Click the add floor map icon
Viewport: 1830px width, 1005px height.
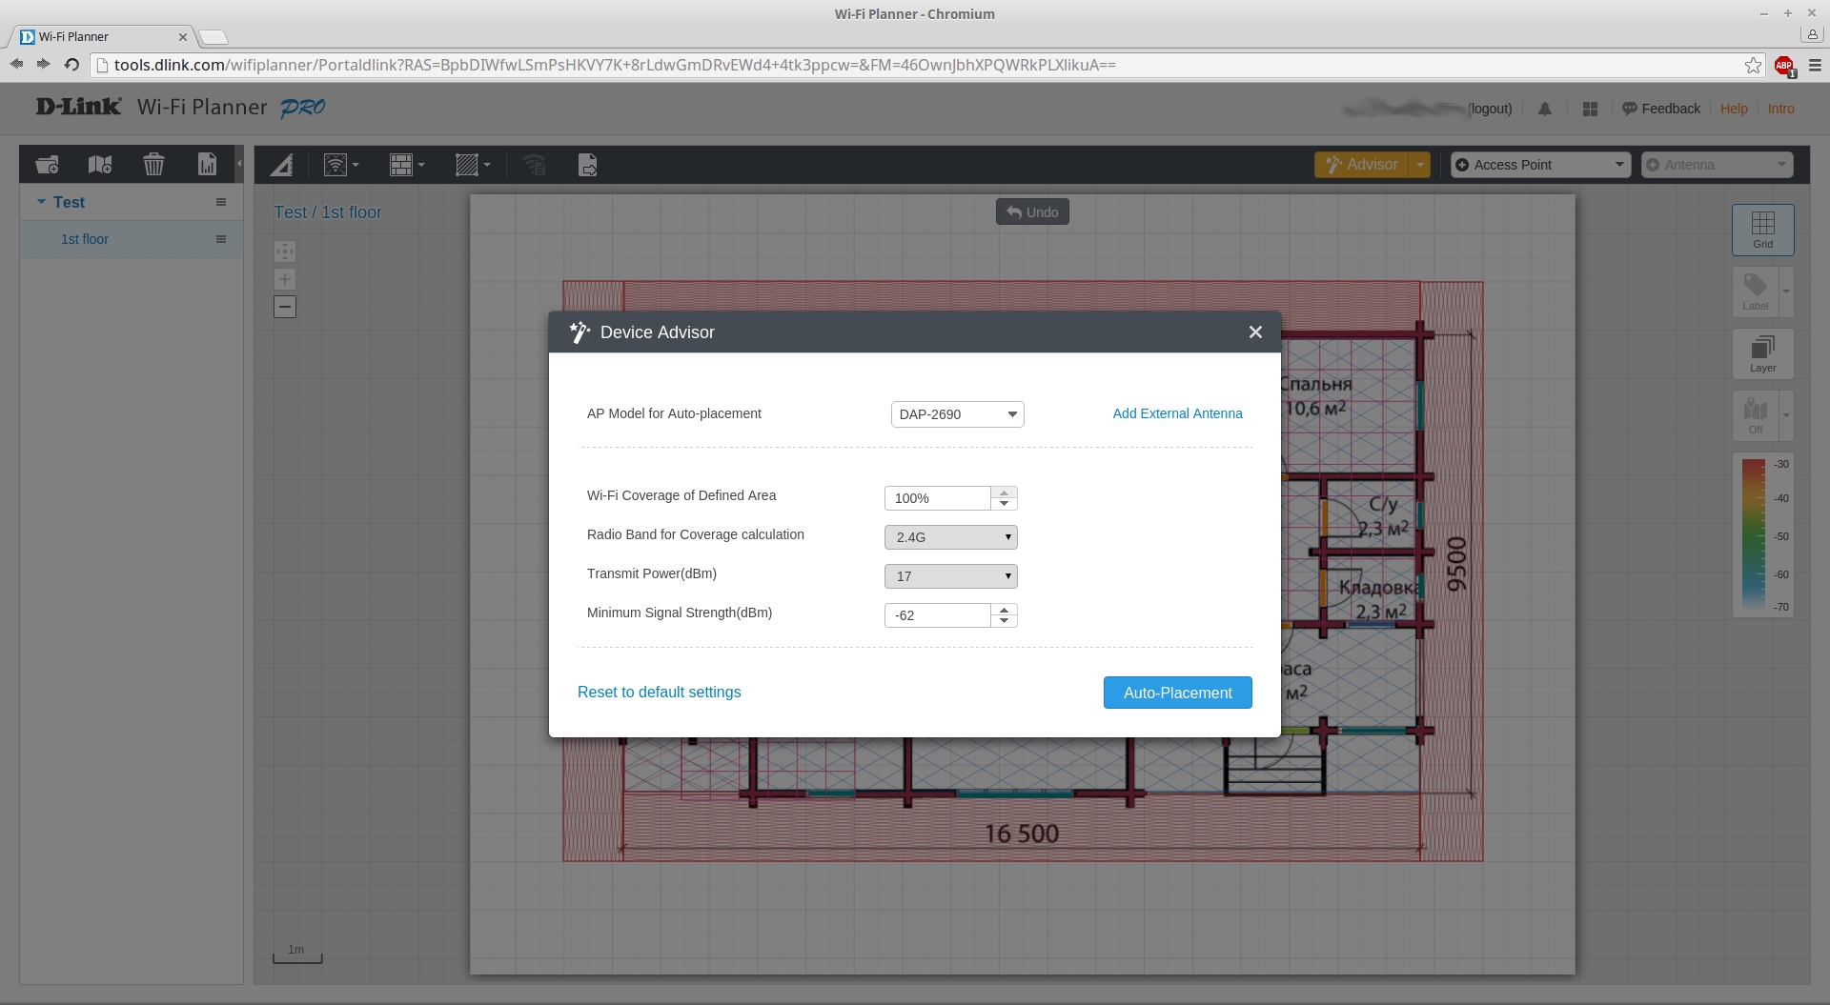(100, 165)
